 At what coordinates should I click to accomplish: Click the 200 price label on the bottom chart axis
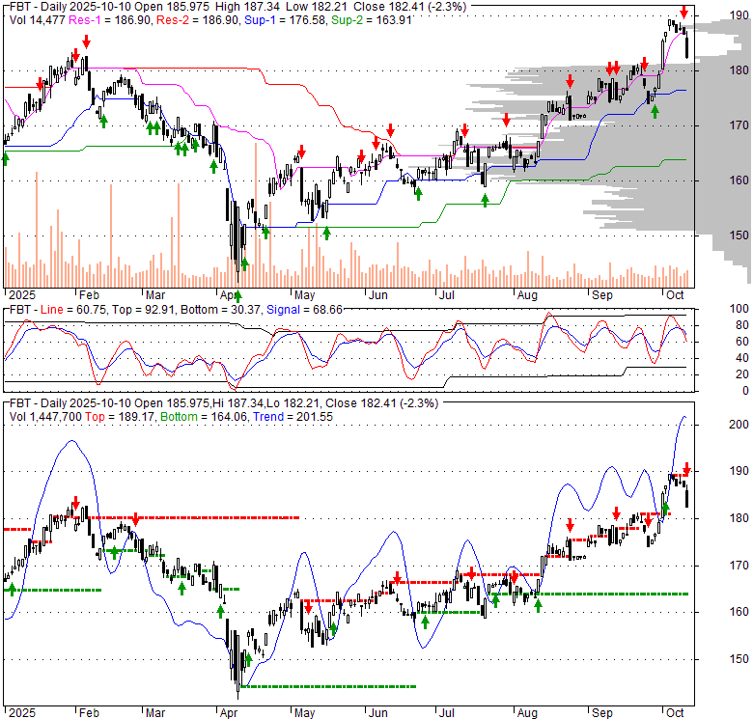point(739,425)
